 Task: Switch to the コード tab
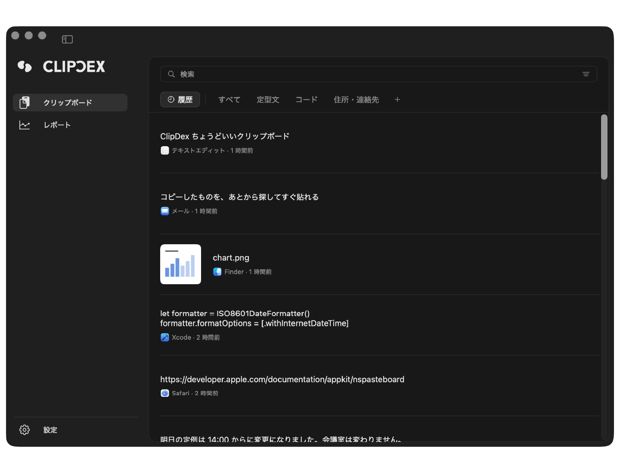point(307,100)
